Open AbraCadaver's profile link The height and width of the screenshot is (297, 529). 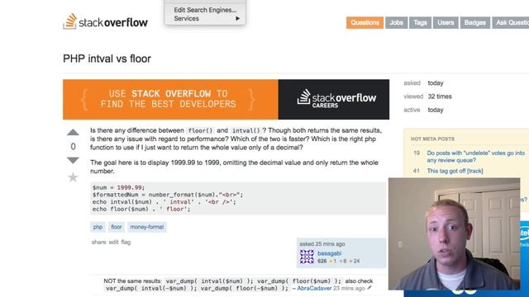coord(314,288)
